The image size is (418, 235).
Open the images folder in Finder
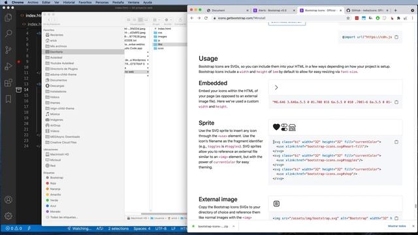162,37
